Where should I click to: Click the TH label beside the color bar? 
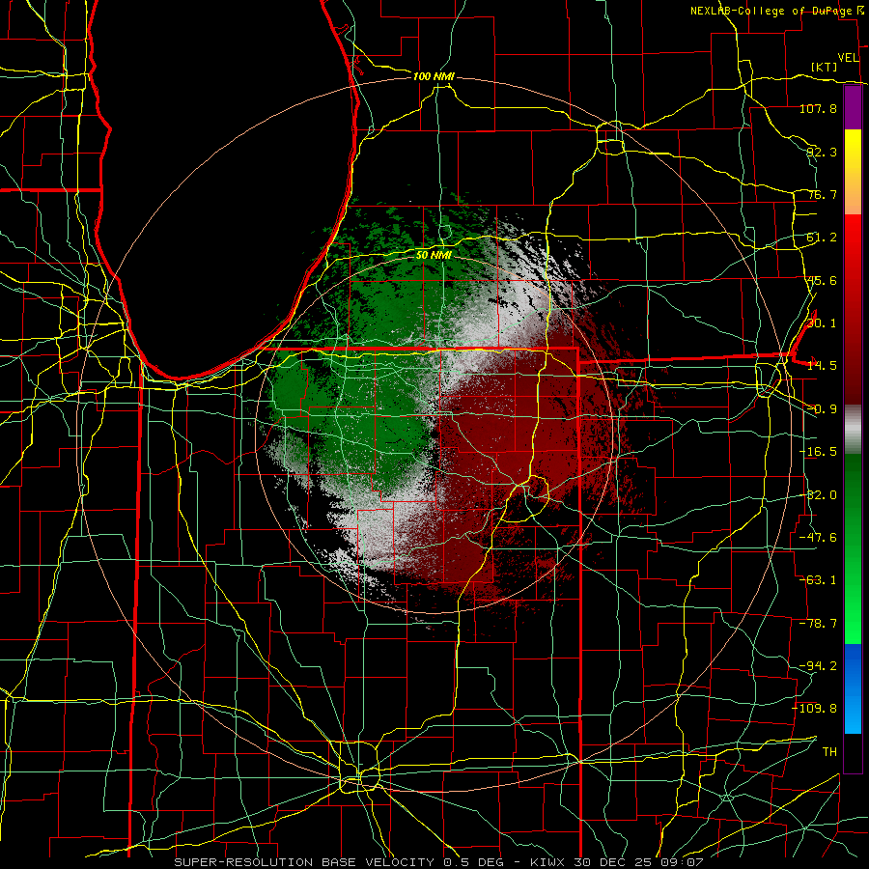click(829, 752)
